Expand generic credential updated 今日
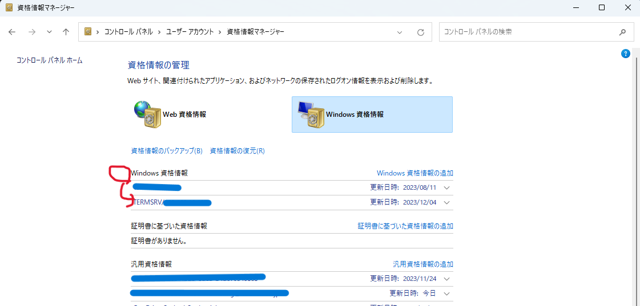The width and height of the screenshot is (640, 306). click(x=446, y=294)
